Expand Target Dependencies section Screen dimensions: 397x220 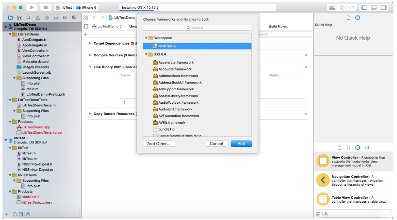click(90, 43)
